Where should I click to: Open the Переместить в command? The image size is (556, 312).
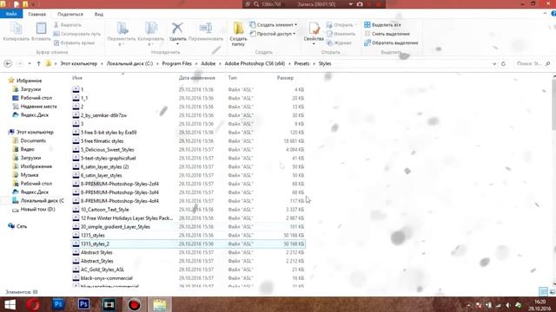pyautogui.click(x=122, y=34)
